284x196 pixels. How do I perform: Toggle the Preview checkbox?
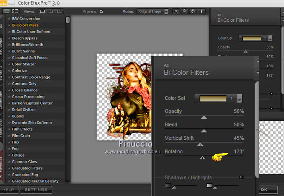102,11
